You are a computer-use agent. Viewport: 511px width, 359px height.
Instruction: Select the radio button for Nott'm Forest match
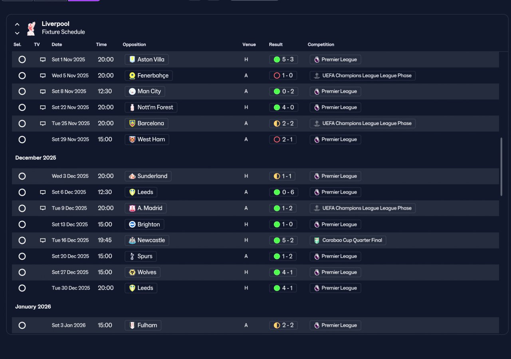tap(22, 107)
